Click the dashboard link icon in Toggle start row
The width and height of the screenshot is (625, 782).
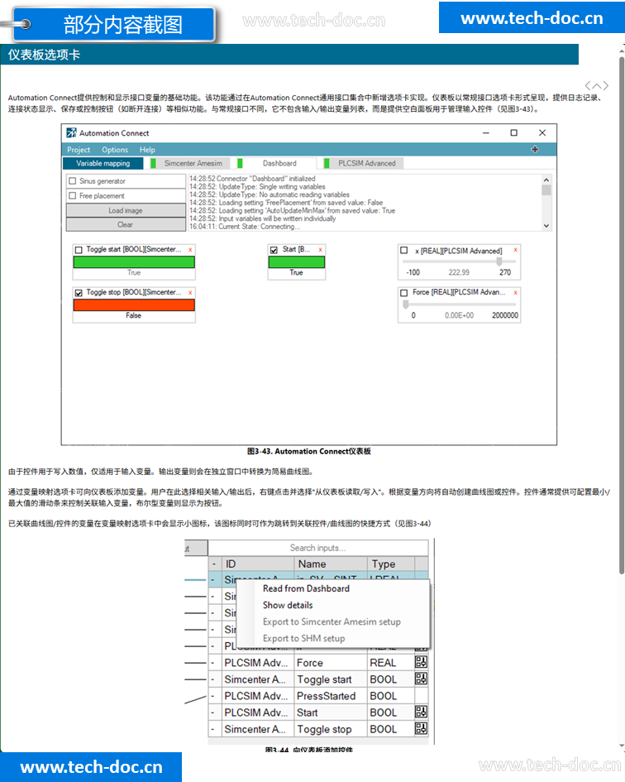pyautogui.click(x=421, y=679)
